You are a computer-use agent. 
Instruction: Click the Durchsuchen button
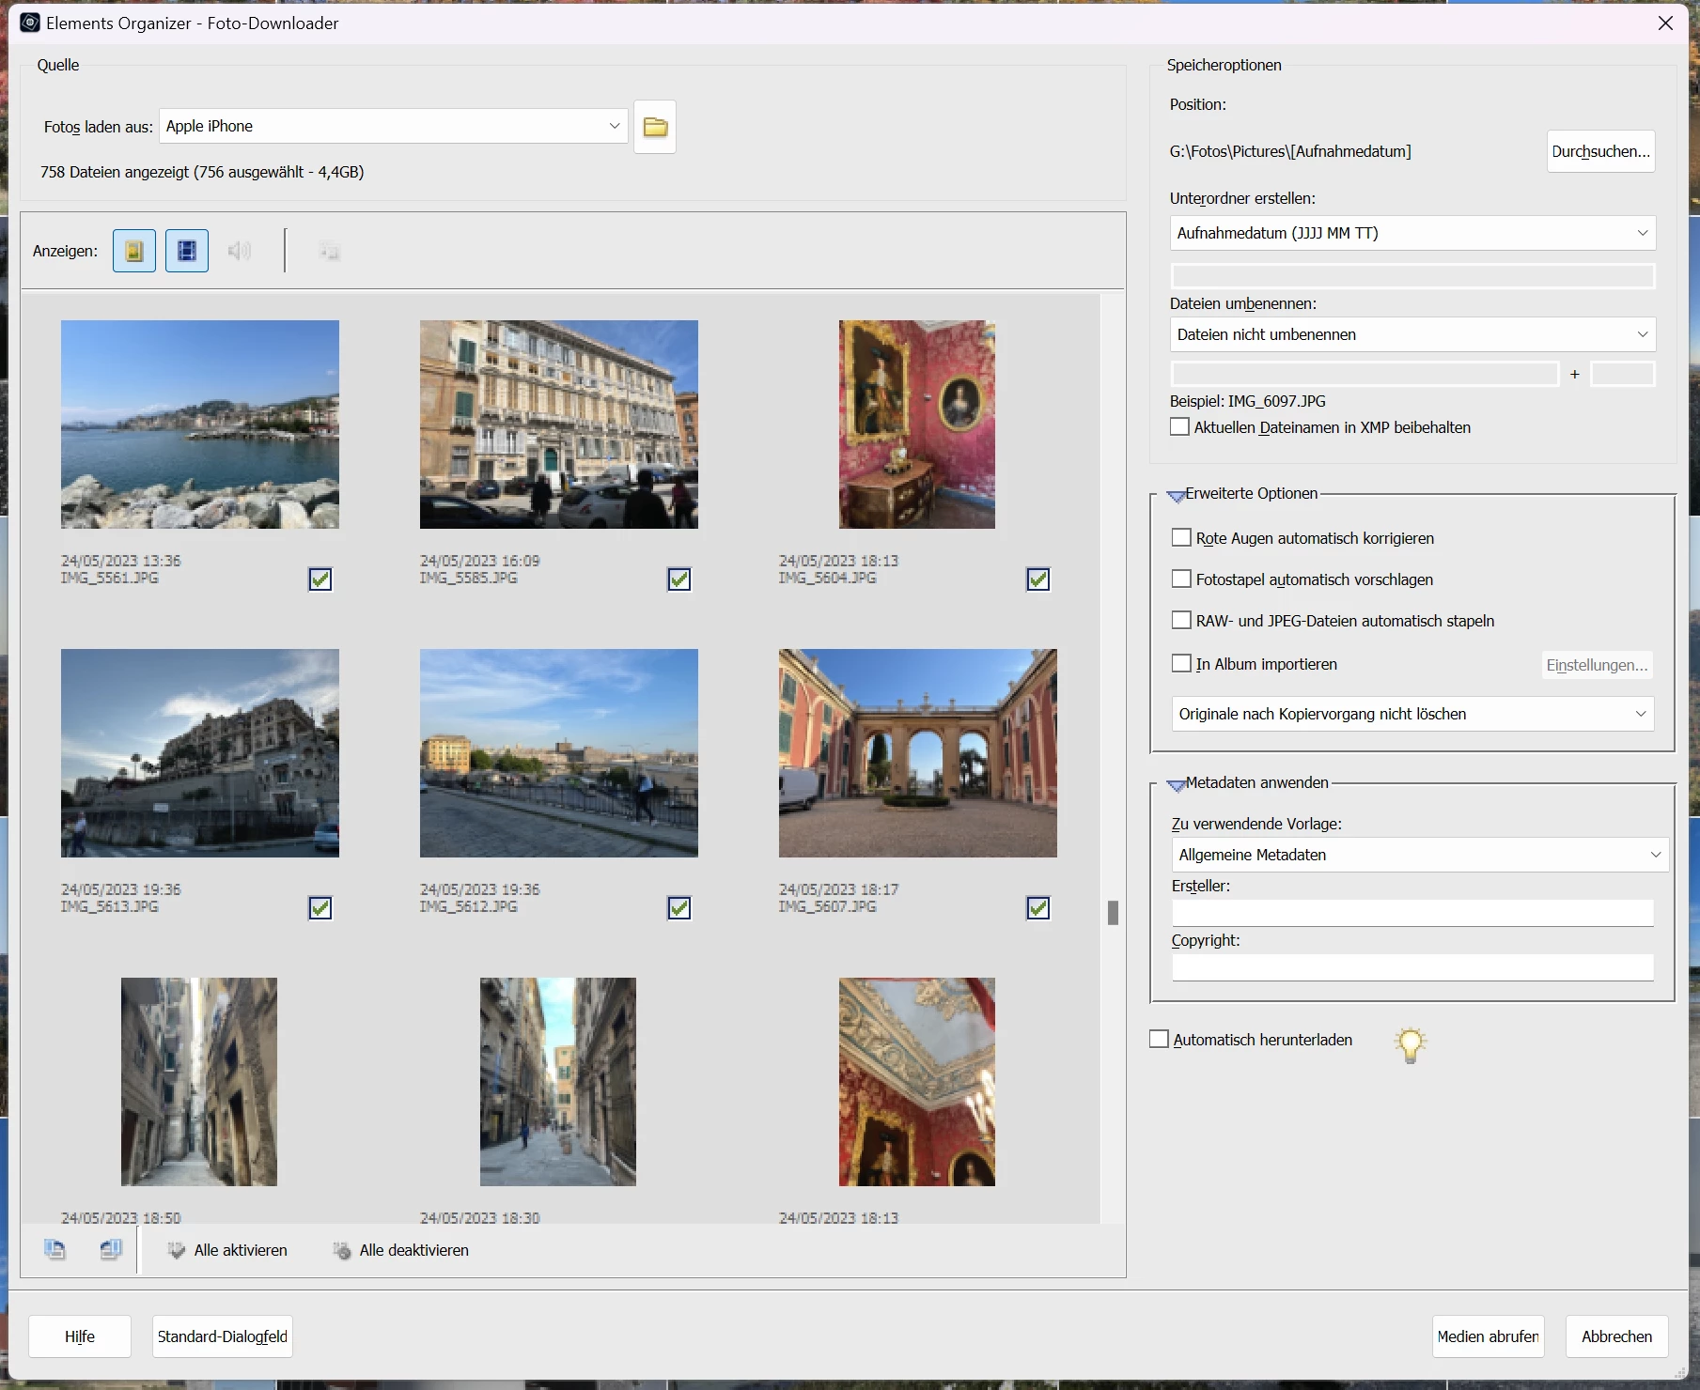[1600, 151]
